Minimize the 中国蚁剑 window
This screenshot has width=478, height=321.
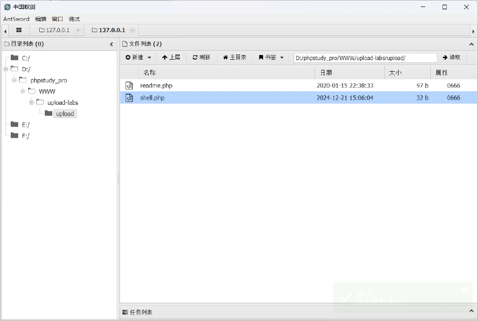coord(423,7)
